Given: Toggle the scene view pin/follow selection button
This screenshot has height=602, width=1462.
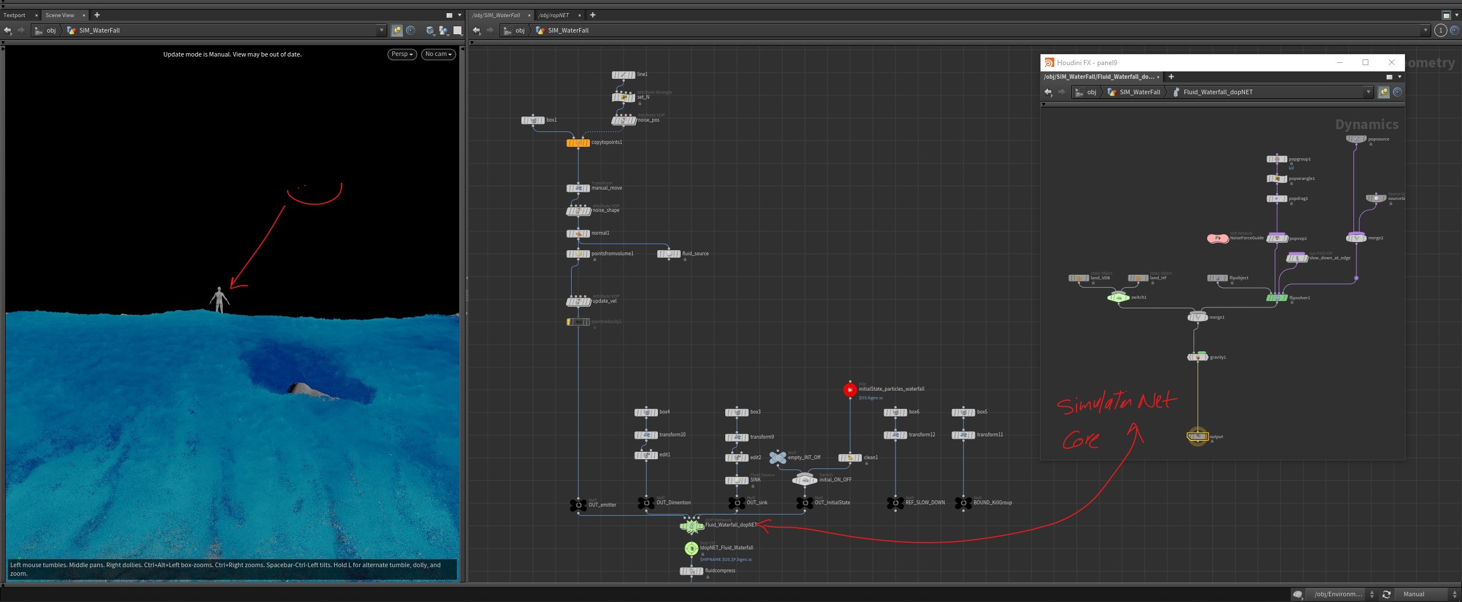Looking at the screenshot, I should tap(397, 30).
